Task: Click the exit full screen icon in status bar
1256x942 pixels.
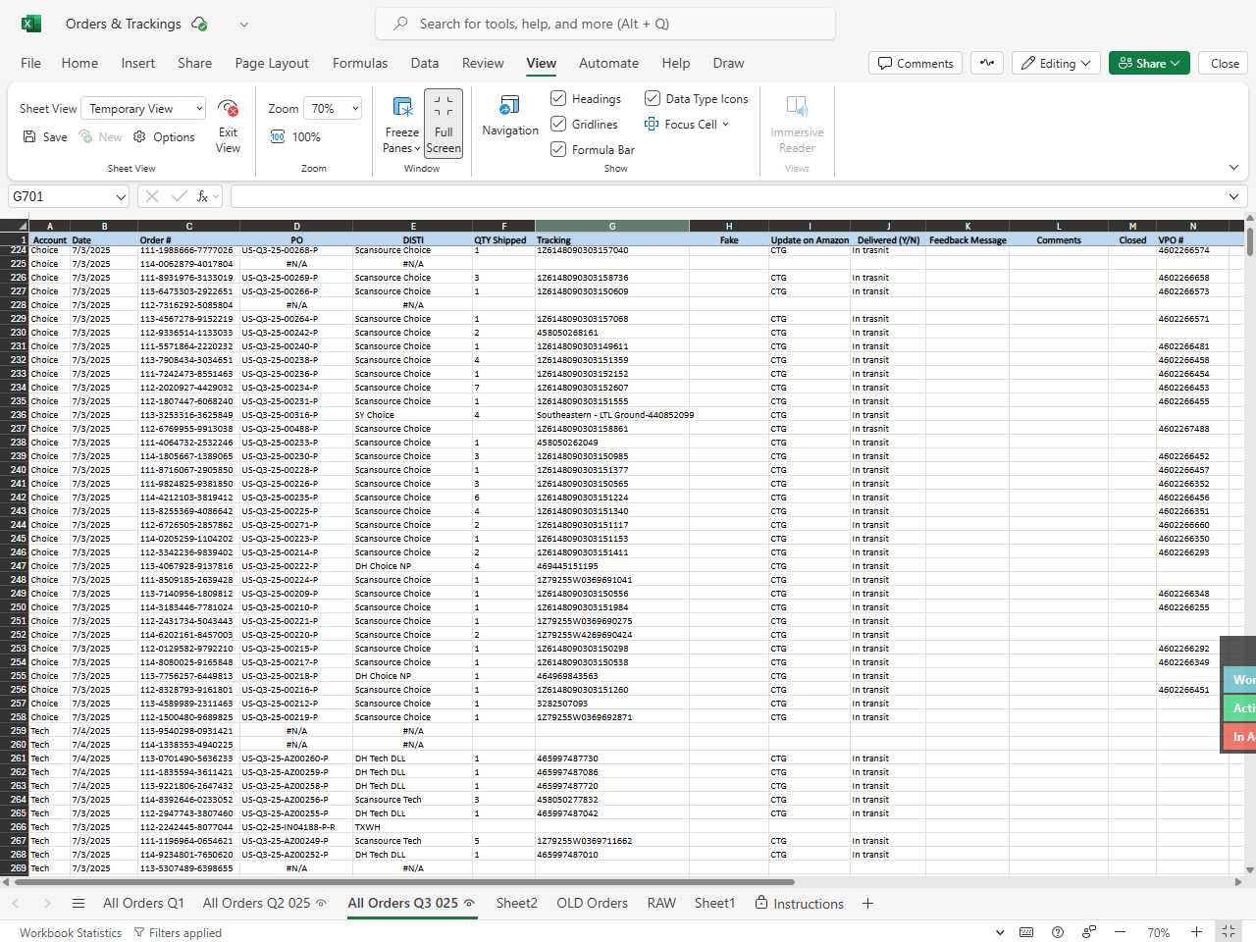Action: tap(1229, 932)
